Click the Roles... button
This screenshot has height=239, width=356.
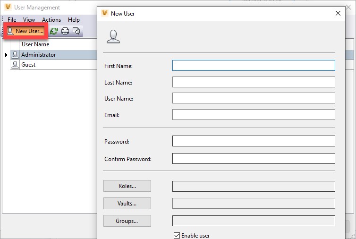(127, 186)
